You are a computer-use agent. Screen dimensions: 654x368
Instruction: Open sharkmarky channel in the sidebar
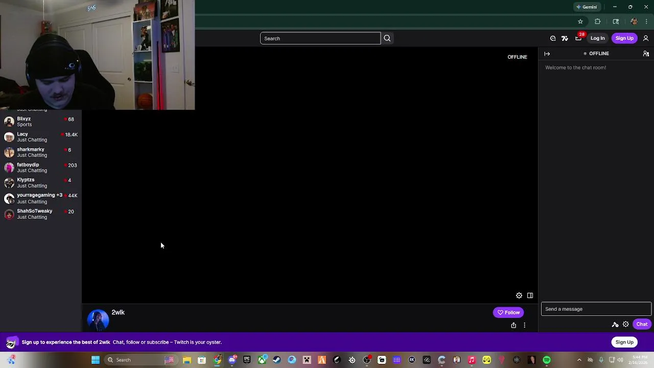(x=40, y=152)
